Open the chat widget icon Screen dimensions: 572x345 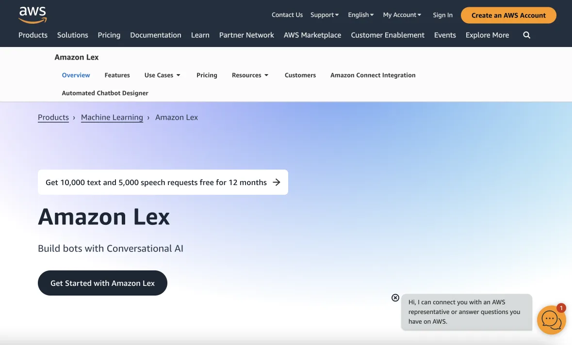pyautogui.click(x=551, y=320)
